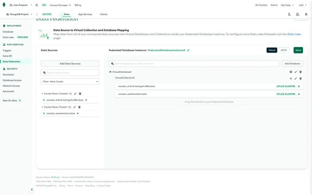The width and height of the screenshot is (312, 195).
Task: Switch the instance view to JSON
Action: (x=283, y=50)
